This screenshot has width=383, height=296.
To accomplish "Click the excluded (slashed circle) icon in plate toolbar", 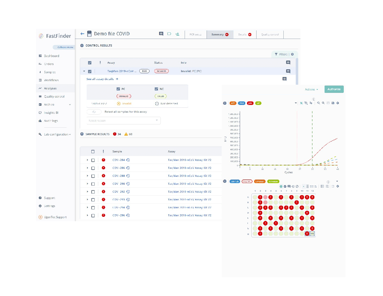I will pos(297,186).
